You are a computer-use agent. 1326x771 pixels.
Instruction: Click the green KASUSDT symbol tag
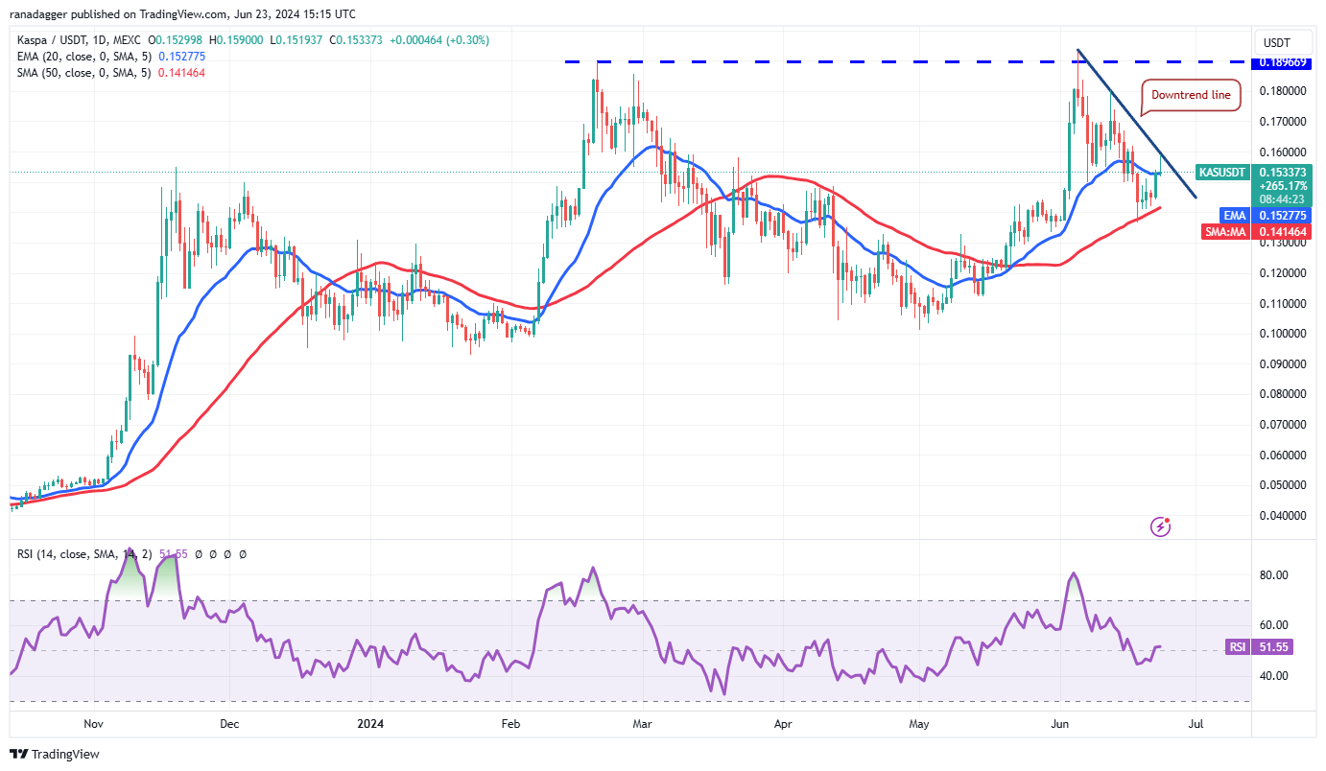coord(1221,173)
